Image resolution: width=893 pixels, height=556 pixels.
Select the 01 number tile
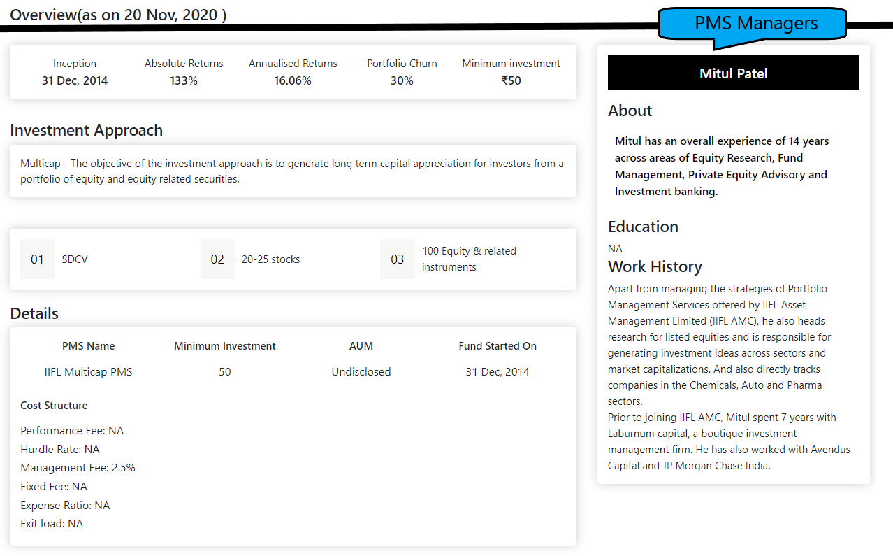[x=37, y=259]
